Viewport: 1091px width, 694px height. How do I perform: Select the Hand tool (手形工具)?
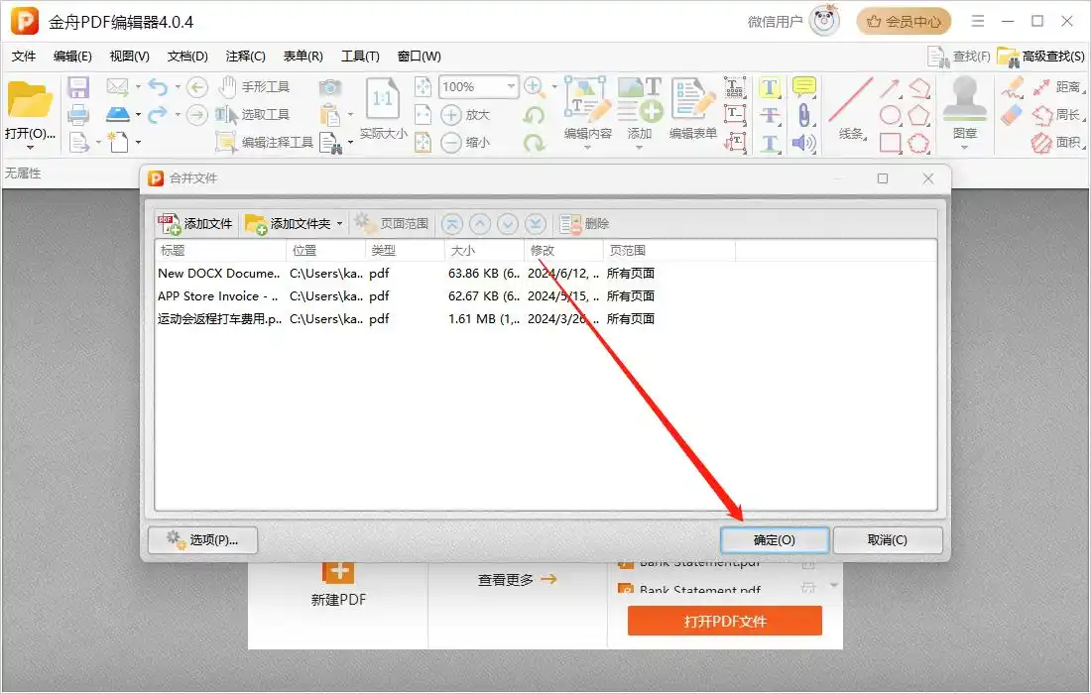254,87
